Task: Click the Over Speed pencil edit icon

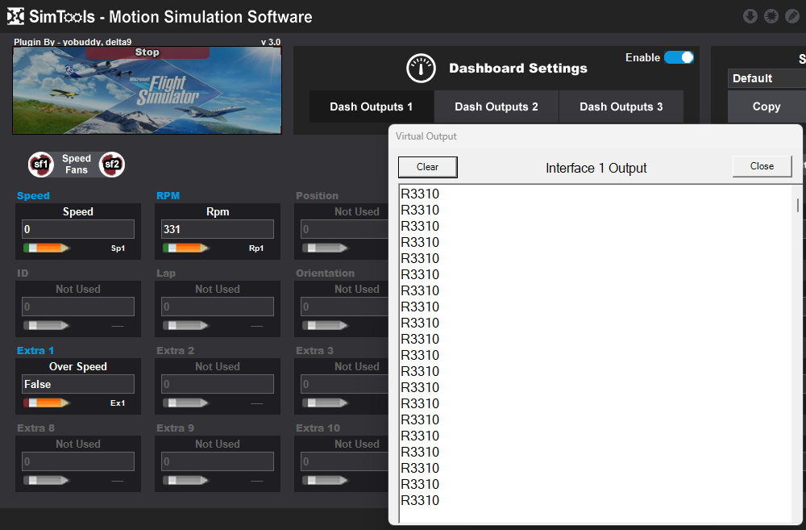Action: click(47, 403)
